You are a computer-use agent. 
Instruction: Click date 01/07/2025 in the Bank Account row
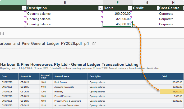[7, 82]
